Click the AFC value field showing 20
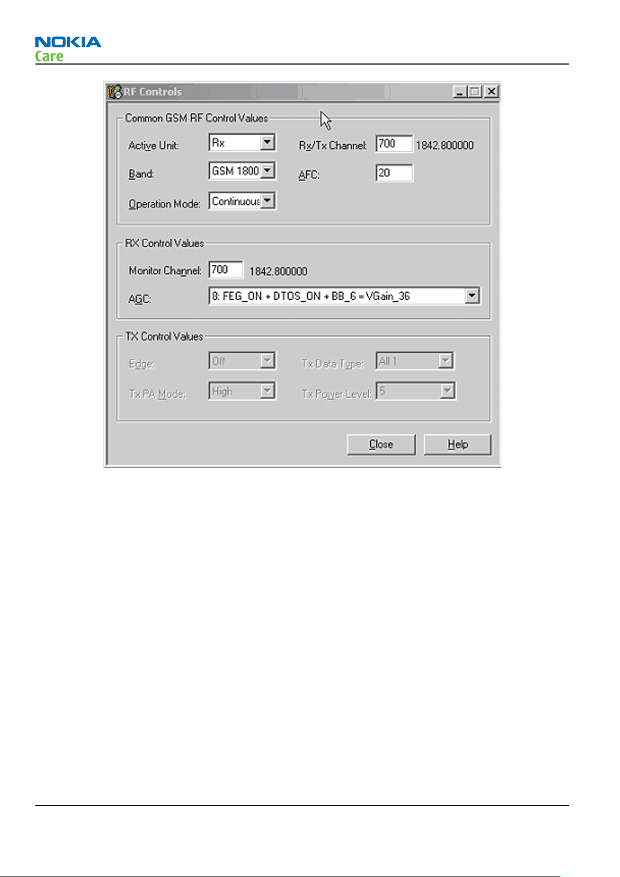Screen dimensions: 620x877 pos(394,173)
